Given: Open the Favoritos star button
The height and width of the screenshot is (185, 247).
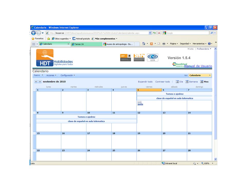Looking at the screenshot, I should (x=38, y=39).
